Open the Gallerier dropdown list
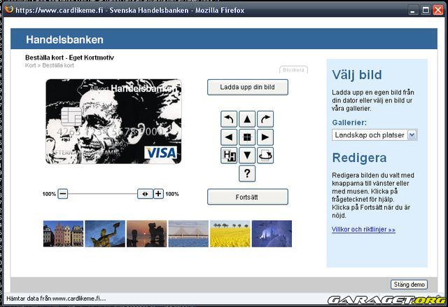The width and height of the screenshot is (448, 307). 374,135
